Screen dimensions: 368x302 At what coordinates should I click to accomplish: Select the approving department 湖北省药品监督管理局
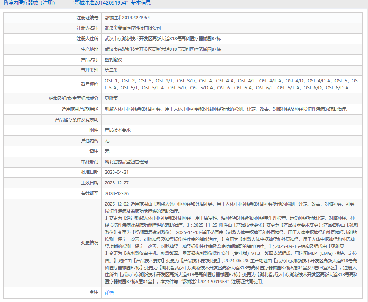pyautogui.click(x=126, y=162)
